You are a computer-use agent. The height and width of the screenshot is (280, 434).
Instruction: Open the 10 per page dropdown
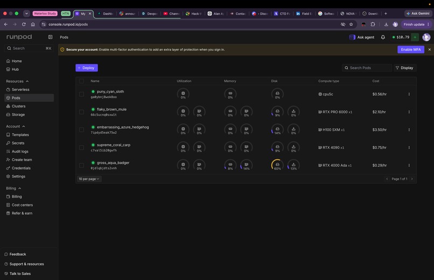pyautogui.click(x=89, y=179)
